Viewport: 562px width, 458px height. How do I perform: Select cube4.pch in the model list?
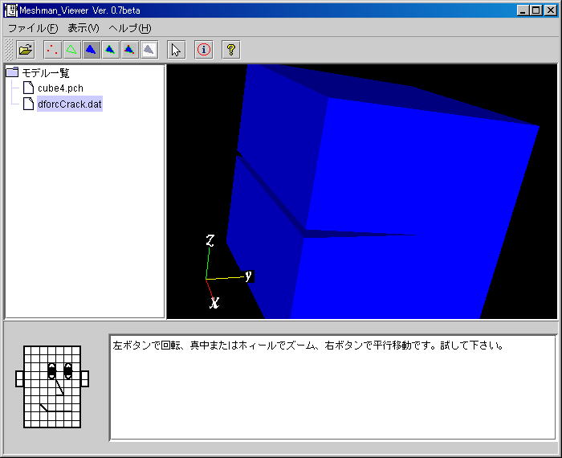60,88
